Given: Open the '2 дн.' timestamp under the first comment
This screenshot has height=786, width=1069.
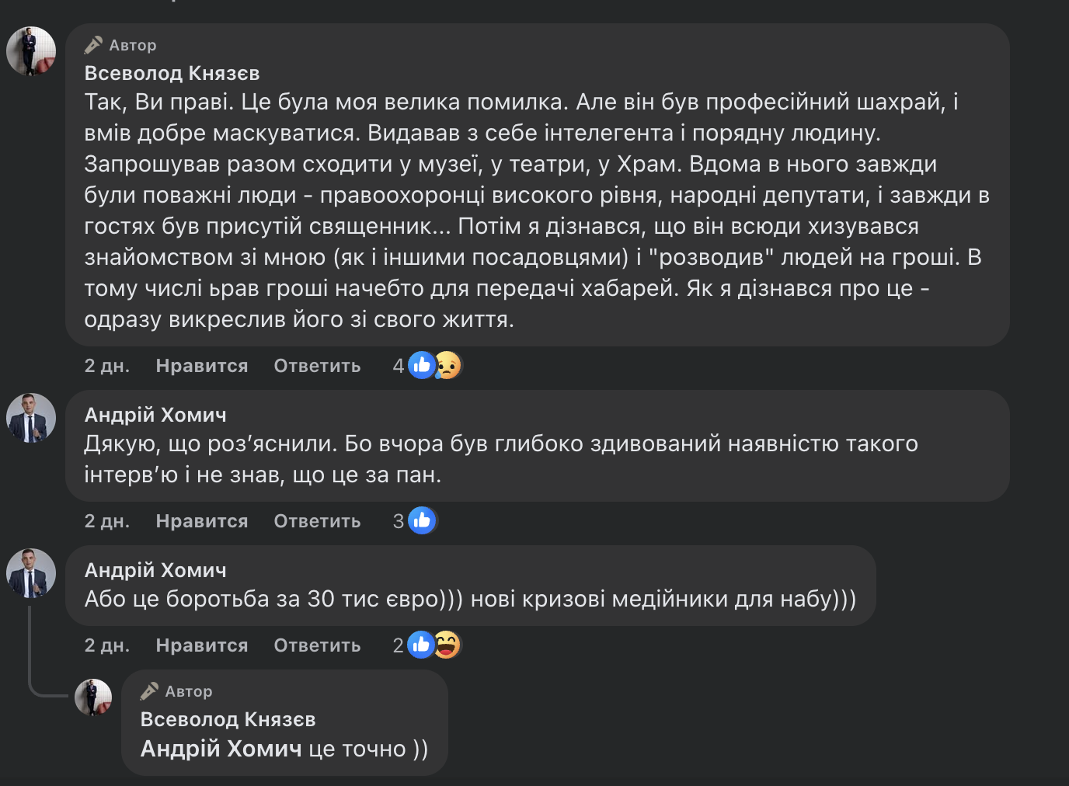Looking at the screenshot, I should pyautogui.click(x=106, y=366).
